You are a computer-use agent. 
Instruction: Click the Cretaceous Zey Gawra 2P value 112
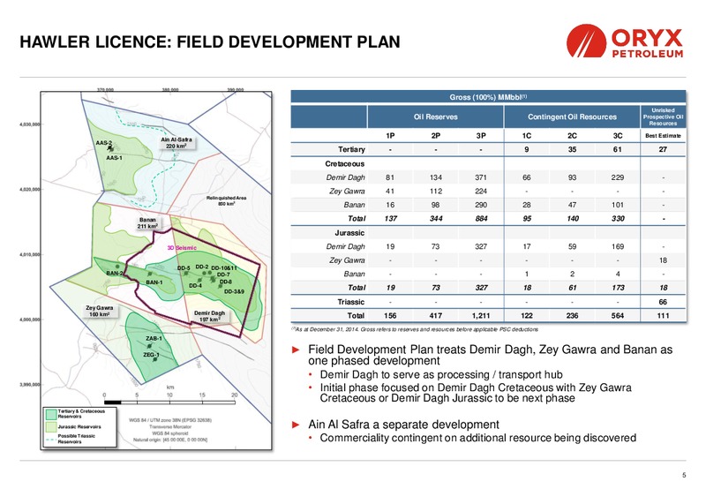pyautogui.click(x=435, y=191)
